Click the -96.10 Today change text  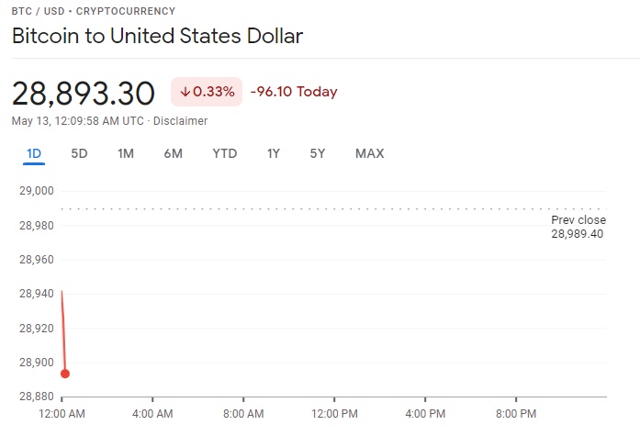[294, 92]
